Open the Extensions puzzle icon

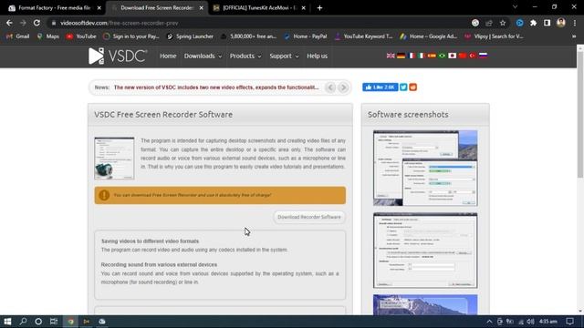tap(533, 23)
